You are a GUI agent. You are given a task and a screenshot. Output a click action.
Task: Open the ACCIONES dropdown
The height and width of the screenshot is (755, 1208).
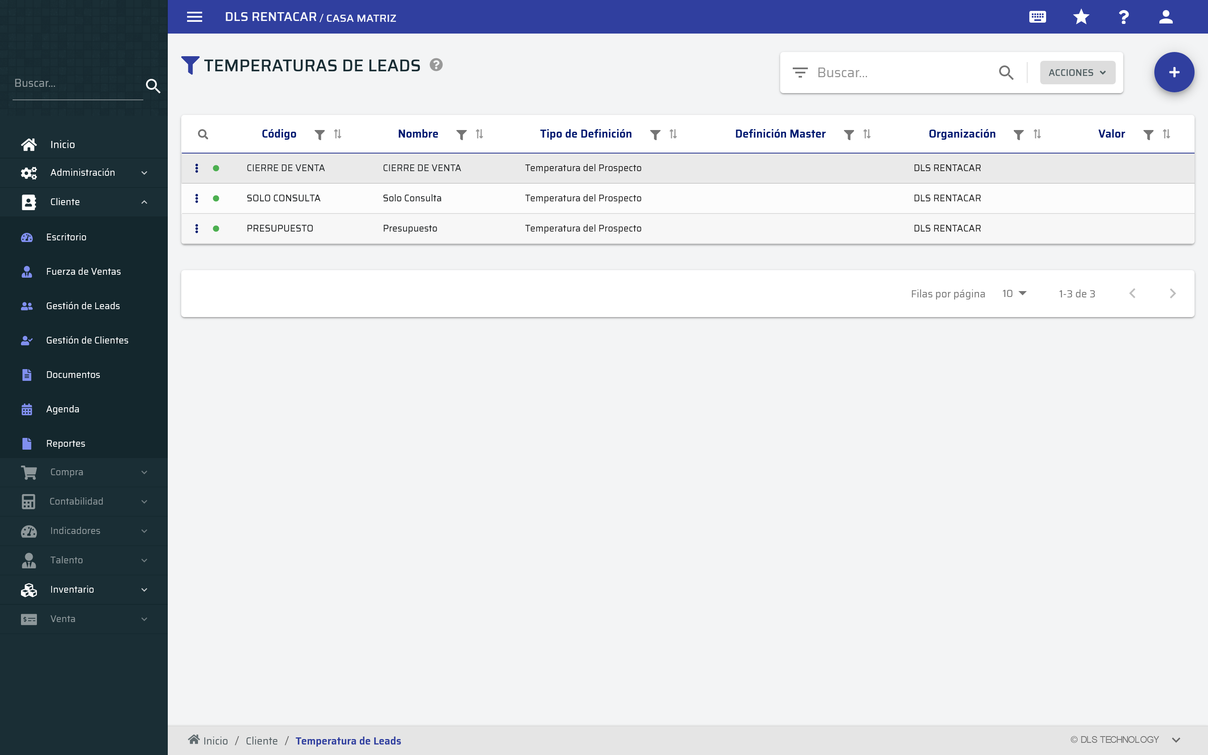1077,73
